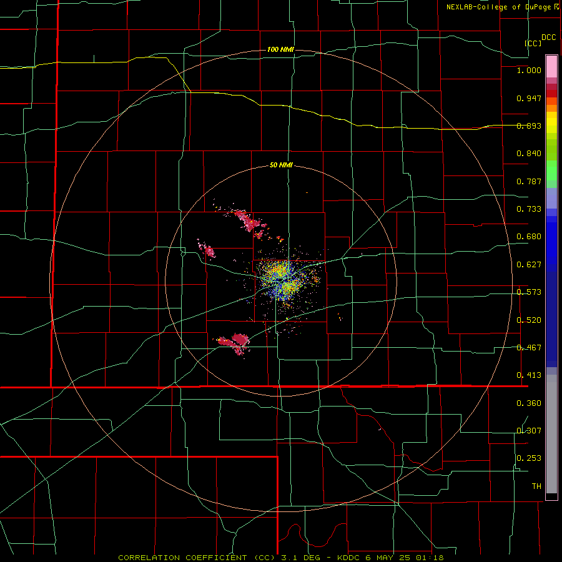Click the 0.520 scale value
The height and width of the screenshot is (562, 562).
click(x=529, y=320)
